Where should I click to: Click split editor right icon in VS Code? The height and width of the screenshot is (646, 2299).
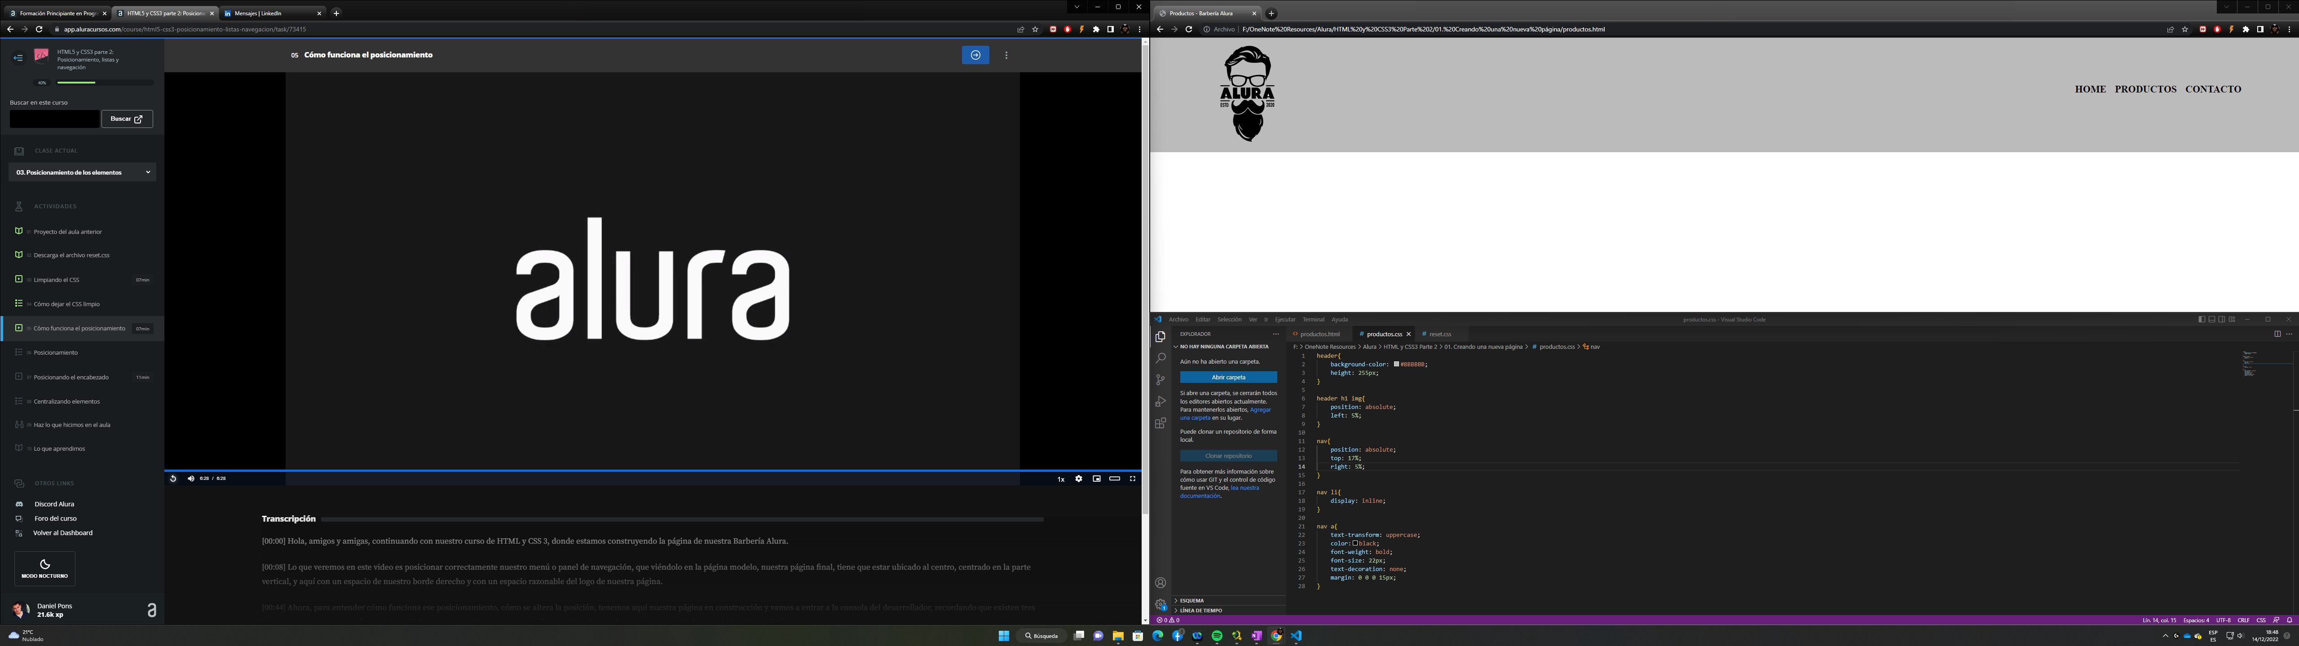click(x=2277, y=334)
